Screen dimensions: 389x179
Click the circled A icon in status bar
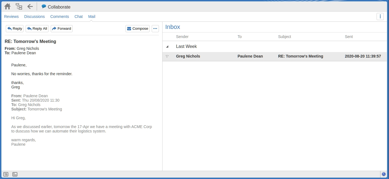coord(383,174)
